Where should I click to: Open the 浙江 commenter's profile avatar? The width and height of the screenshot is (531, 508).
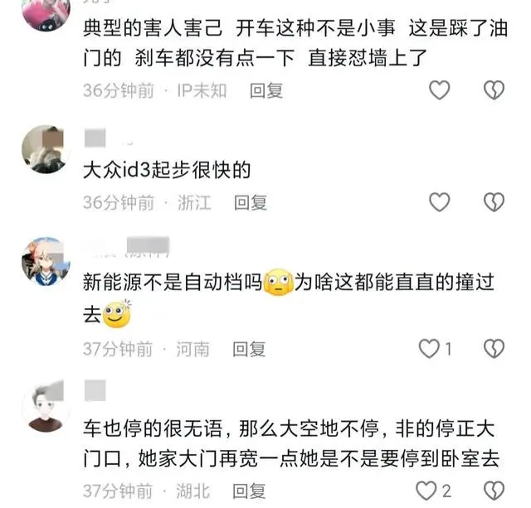tap(46, 149)
